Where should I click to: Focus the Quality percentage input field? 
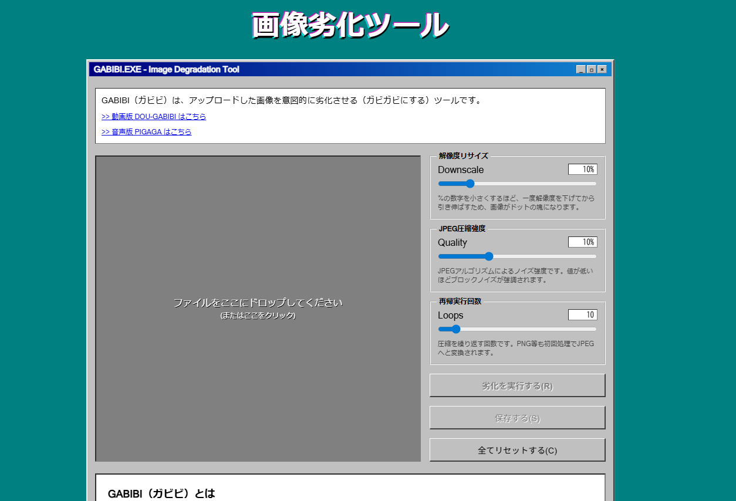click(582, 242)
